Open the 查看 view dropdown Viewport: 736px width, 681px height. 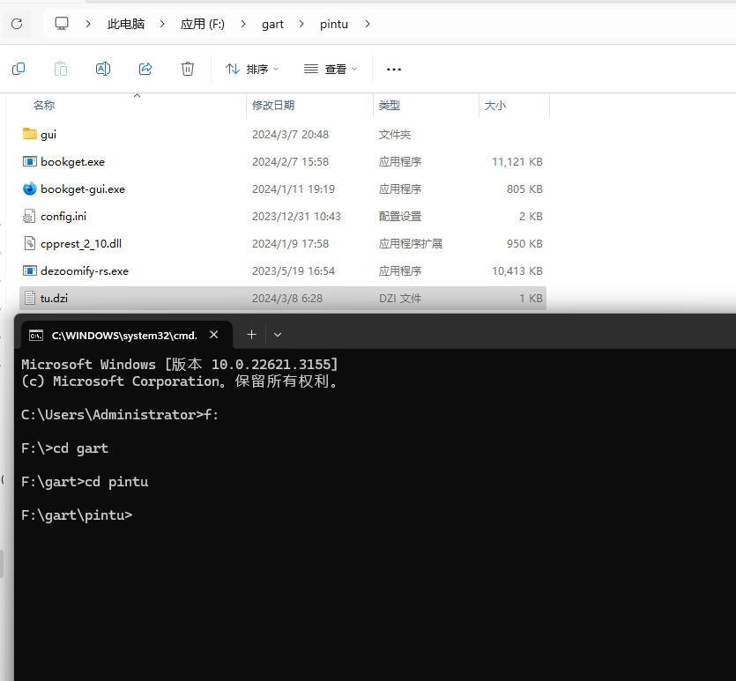click(x=331, y=69)
